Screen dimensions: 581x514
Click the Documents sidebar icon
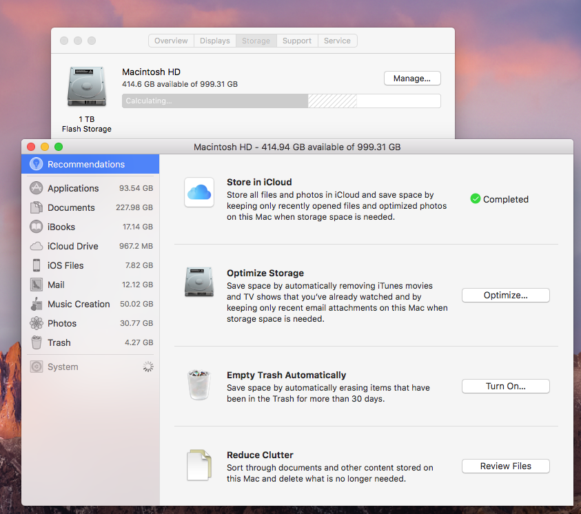36,207
